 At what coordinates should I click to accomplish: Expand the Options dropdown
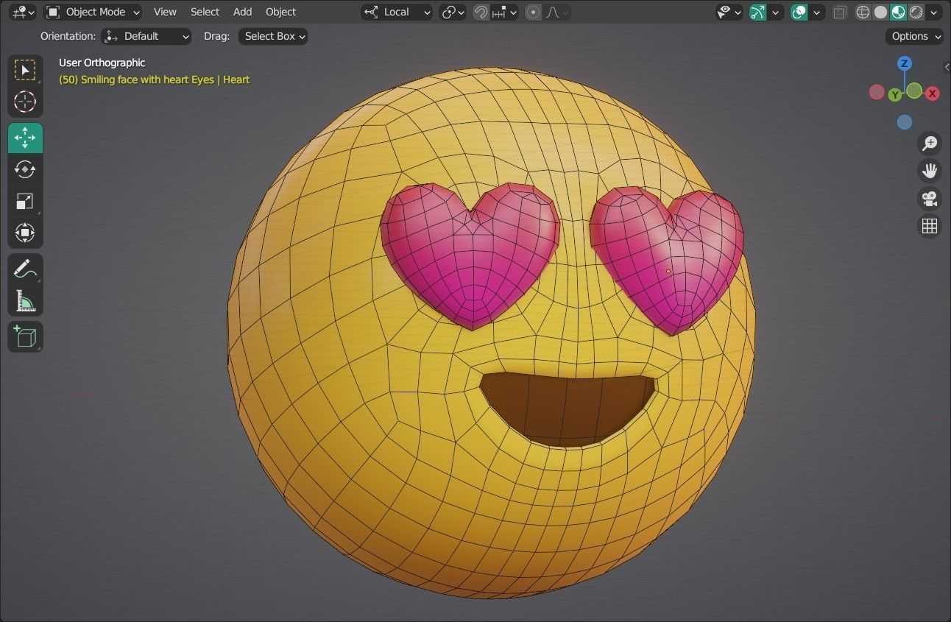click(x=915, y=36)
